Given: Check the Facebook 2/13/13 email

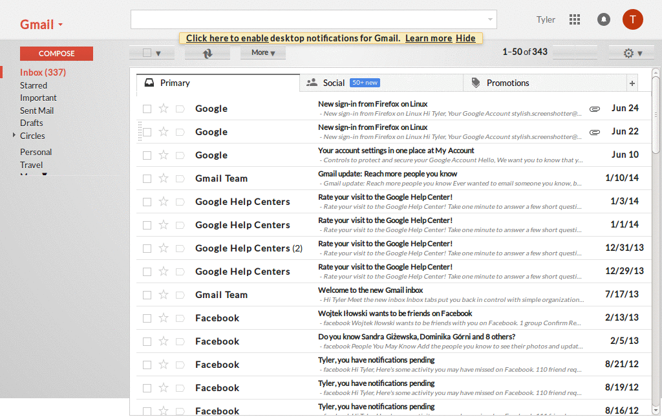Looking at the screenshot, I should coord(147,318).
